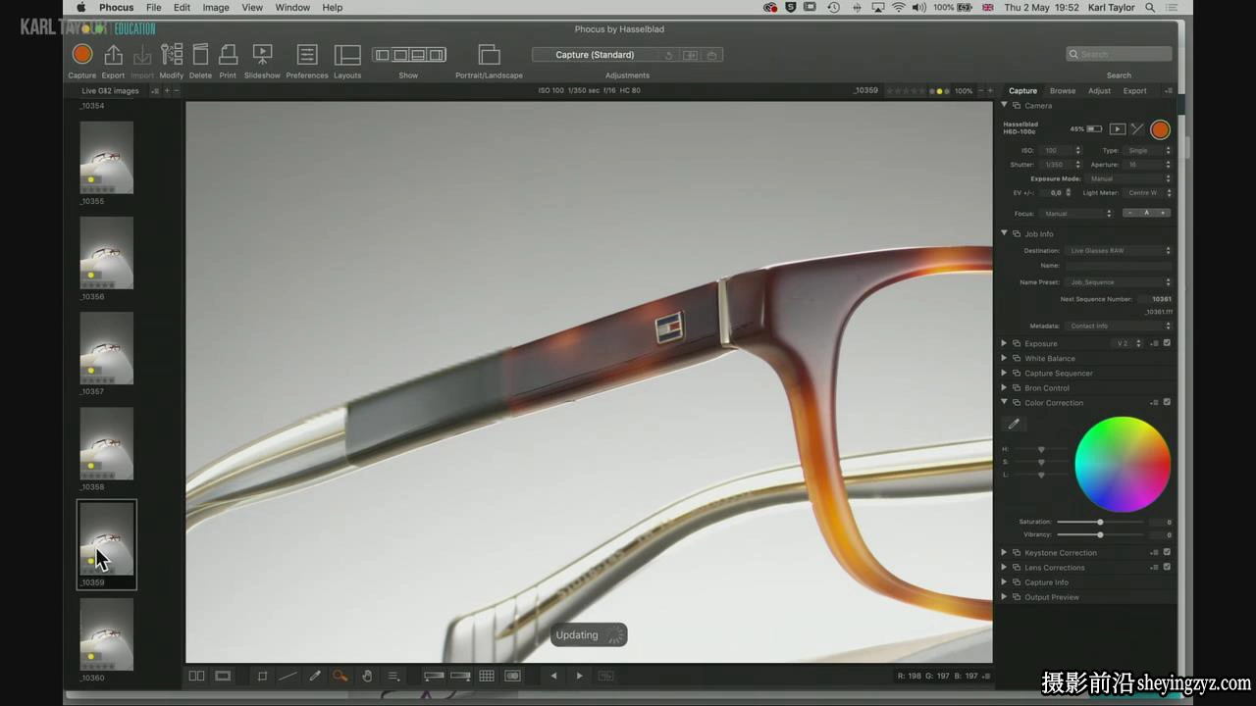Select the eyedropper tool in the bottom toolbar
This screenshot has width=1256, height=706.
coord(315,676)
